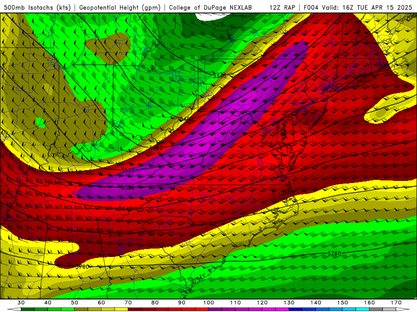The height and width of the screenshot is (312, 417).
Task: Click the 120 value on the color scale
Action: click(262, 303)
